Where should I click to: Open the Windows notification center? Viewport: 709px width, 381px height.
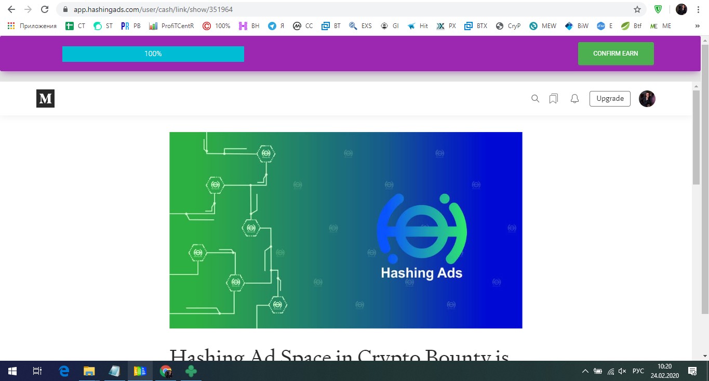click(x=692, y=371)
